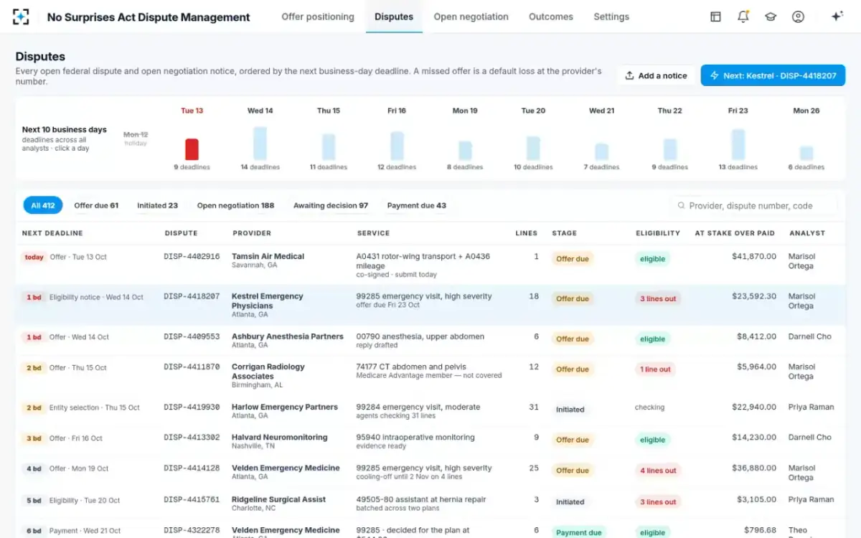Open dispute DISP-4418207

tap(192, 296)
